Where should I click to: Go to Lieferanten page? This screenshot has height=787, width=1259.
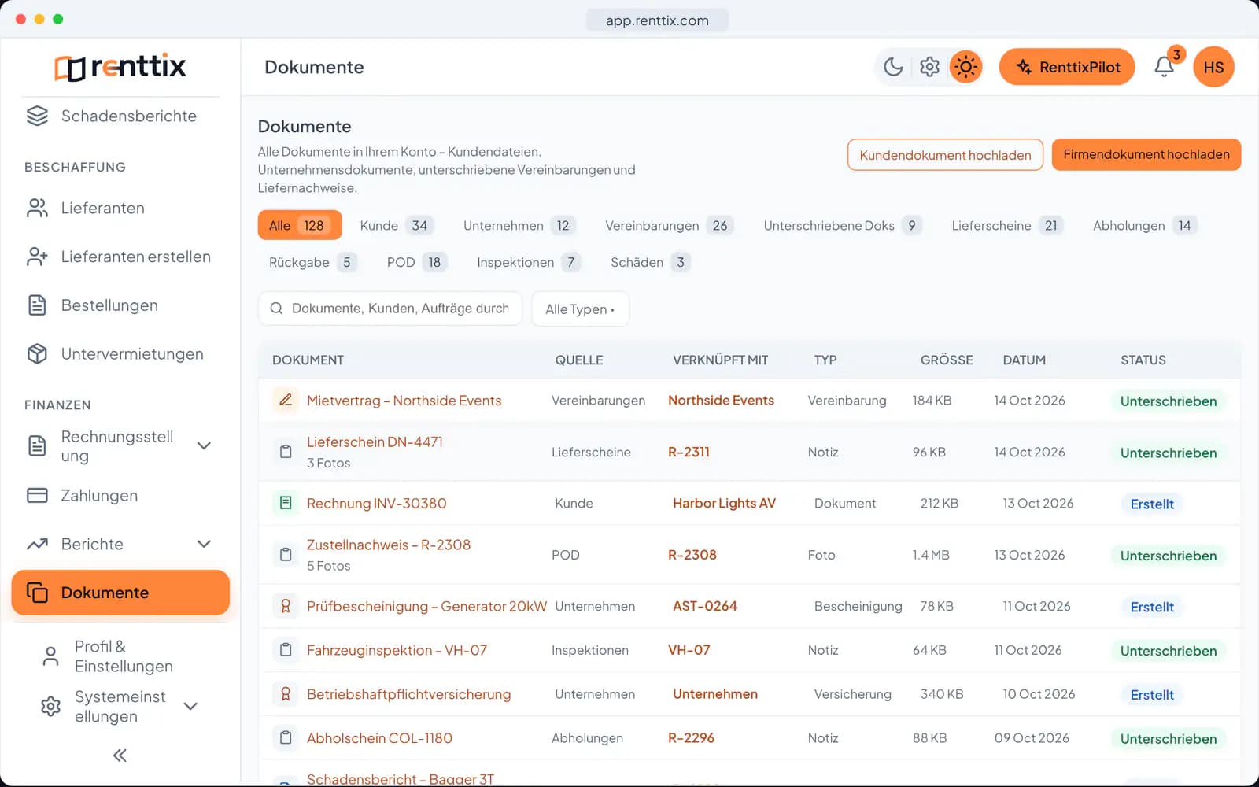[120, 209]
